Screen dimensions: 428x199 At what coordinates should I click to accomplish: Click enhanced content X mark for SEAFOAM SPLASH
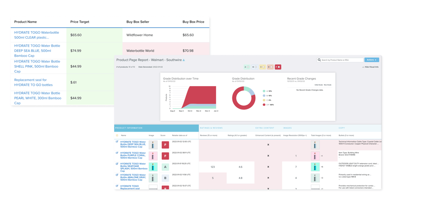click(x=268, y=167)
